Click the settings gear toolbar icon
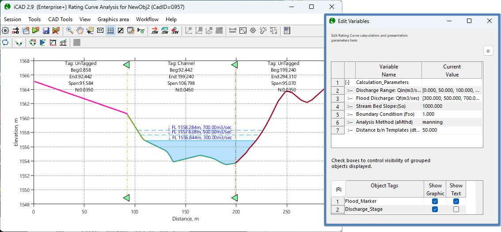501x232 pixels. 5,30
